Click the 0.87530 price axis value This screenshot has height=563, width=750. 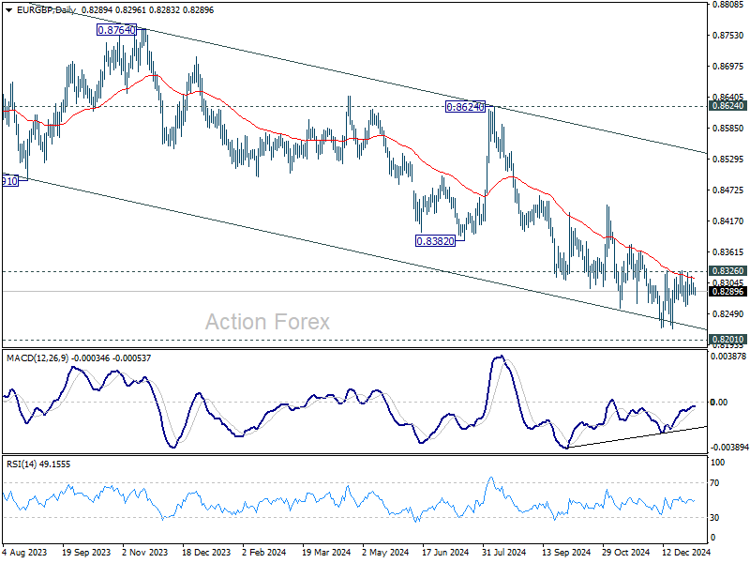728,36
